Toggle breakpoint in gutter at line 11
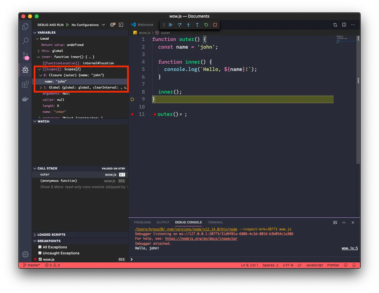This screenshot has width=379, height=293. 132,114
